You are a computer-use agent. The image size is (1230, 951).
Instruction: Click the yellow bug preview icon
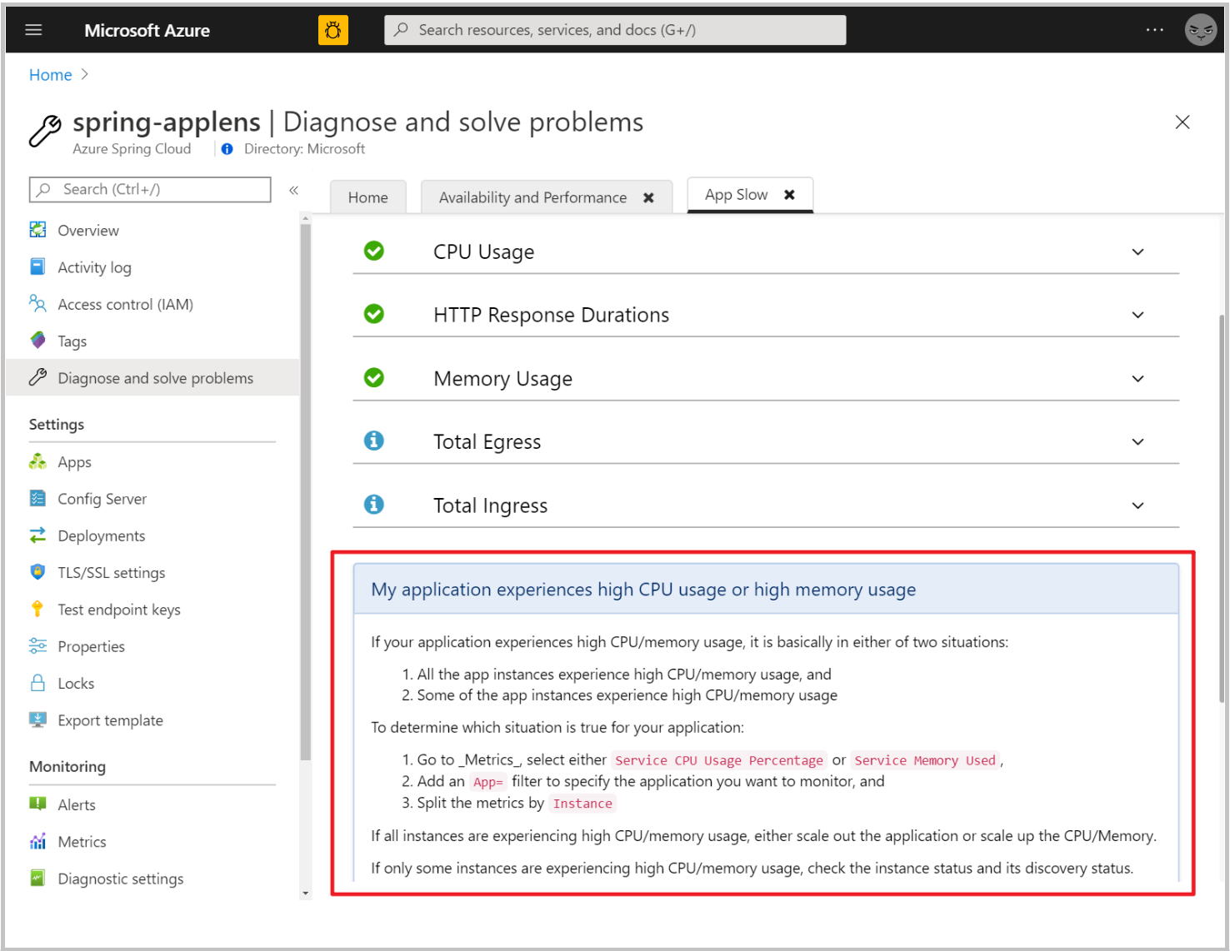333,30
